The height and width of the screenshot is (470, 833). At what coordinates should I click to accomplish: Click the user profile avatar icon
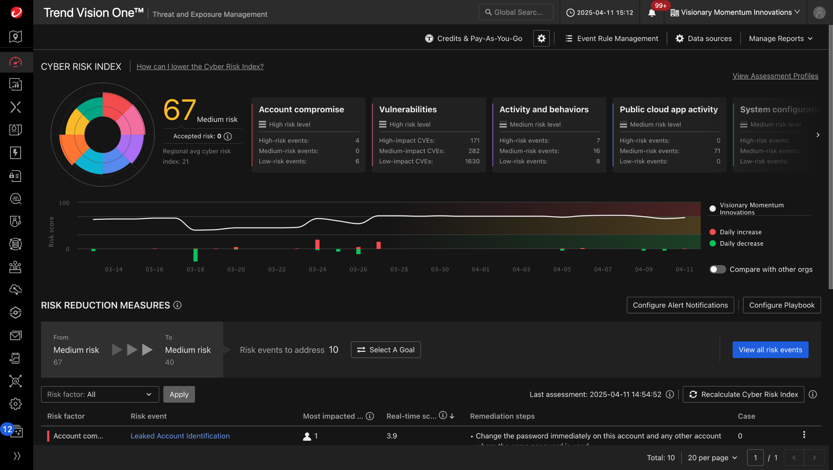click(819, 13)
